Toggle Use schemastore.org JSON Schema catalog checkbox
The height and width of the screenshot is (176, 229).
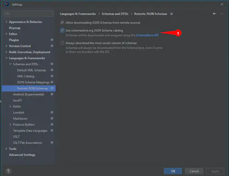tap(62, 30)
